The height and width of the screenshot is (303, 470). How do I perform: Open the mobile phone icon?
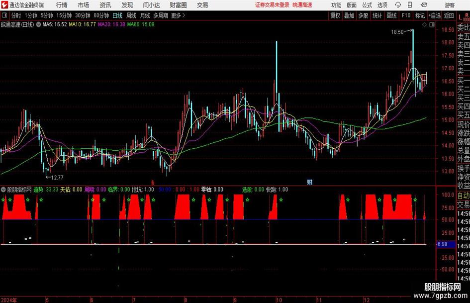410,5
